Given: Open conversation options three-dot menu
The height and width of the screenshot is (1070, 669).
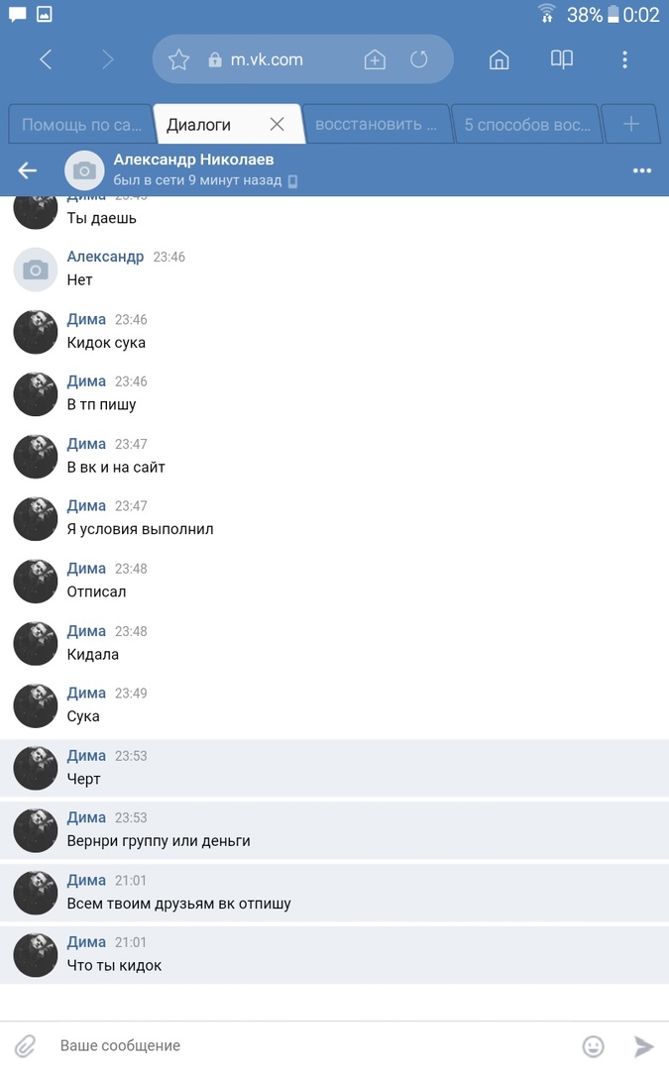Looking at the screenshot, I should [x=641, y=170].
